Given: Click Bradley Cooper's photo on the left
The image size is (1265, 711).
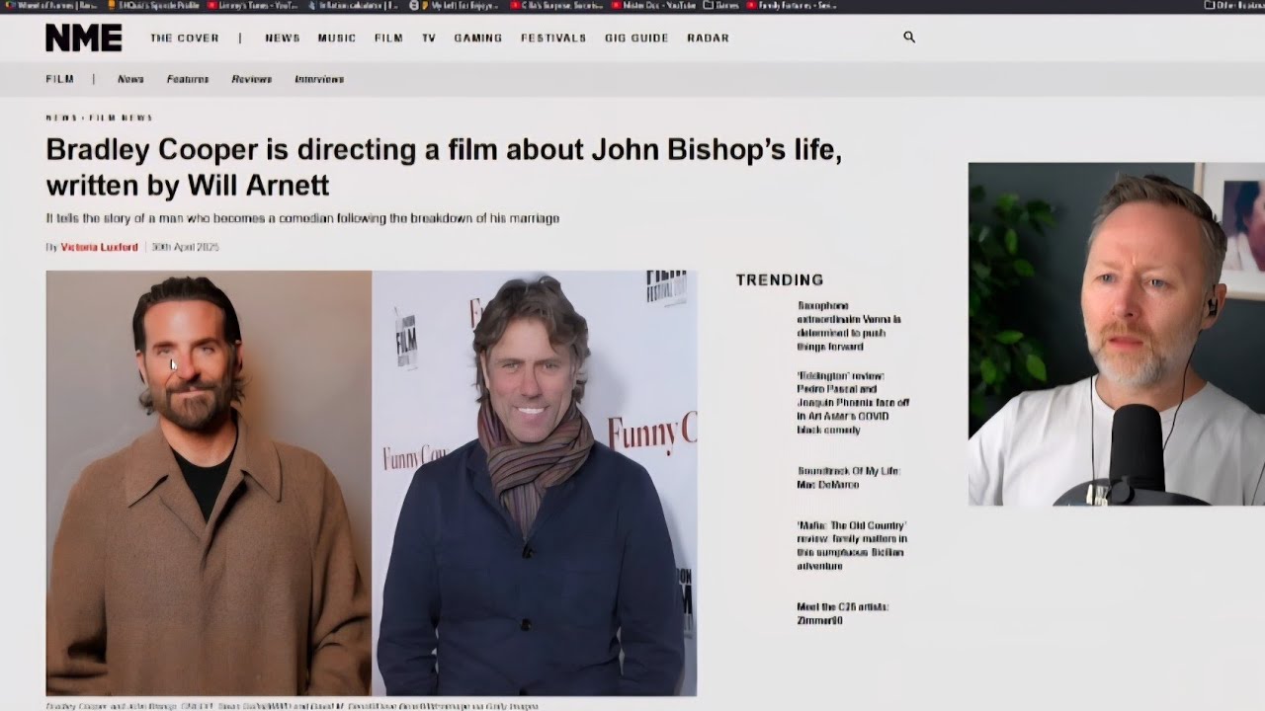Looking at the screenshot, I should [x=209, y=483].
